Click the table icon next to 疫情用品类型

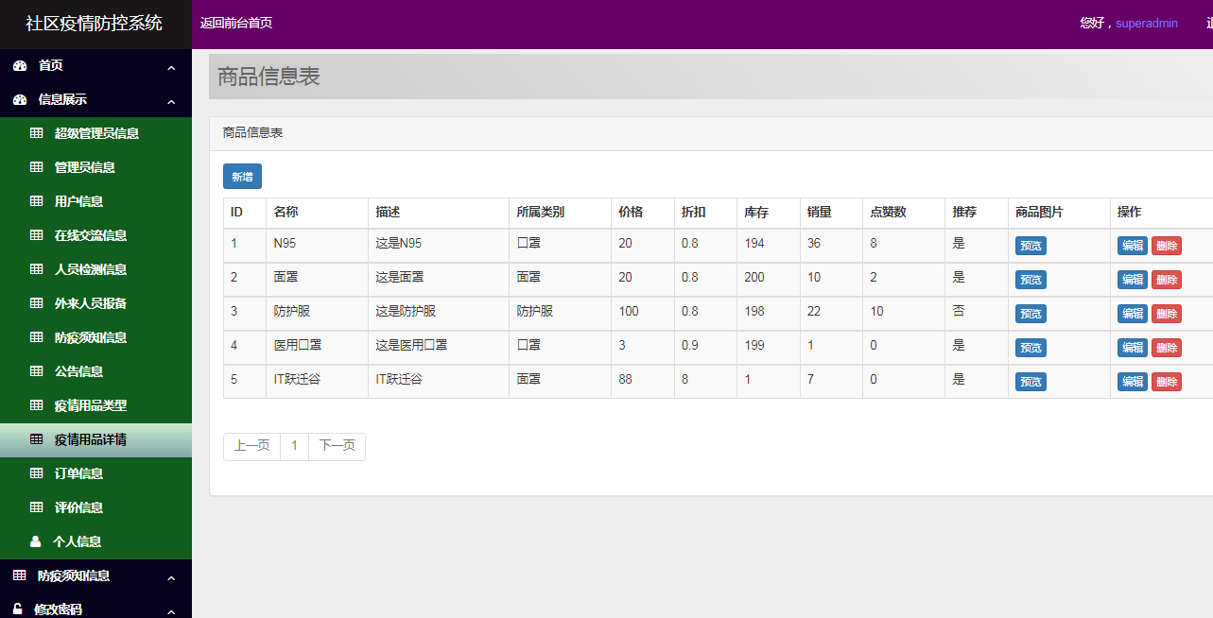click(x=37, y=405)
